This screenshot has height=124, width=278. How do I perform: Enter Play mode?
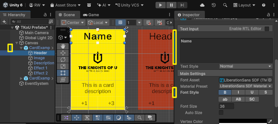pyautogui.click(x=161, y=5)
